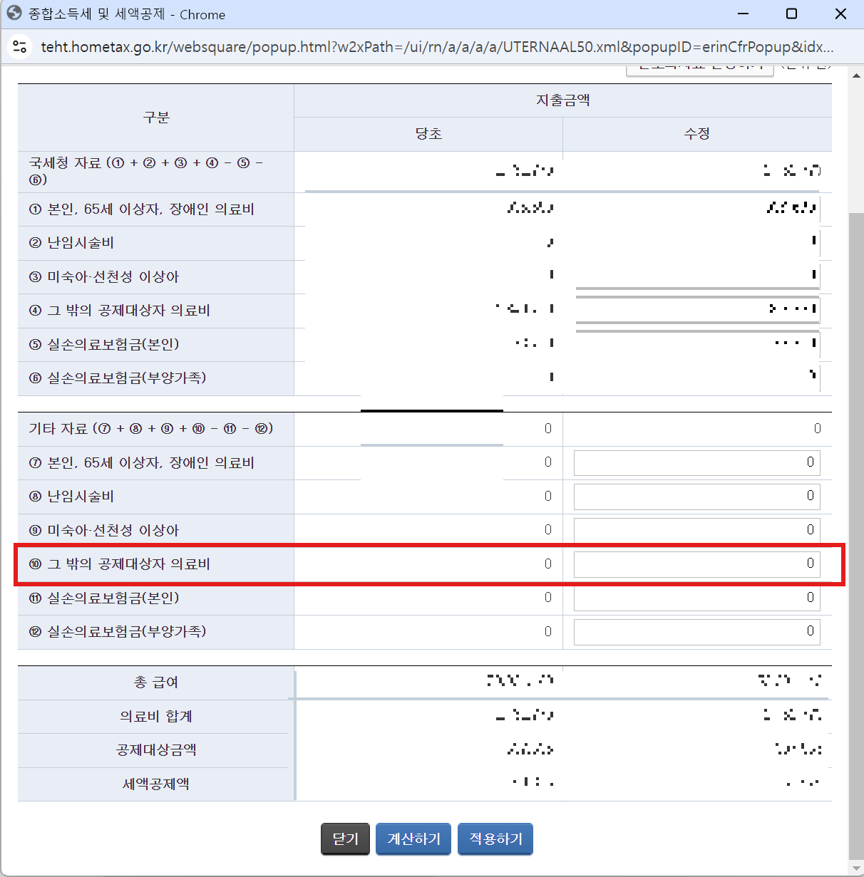Click the 당초 column header
864x877 pixels.
click(x=428, y=133)
